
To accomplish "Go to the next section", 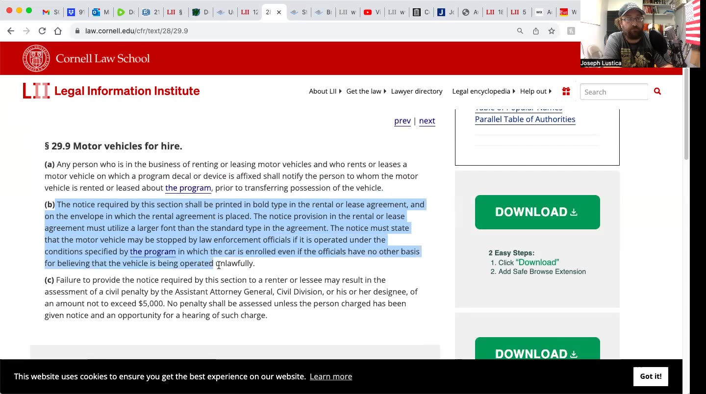I will 427,121.
